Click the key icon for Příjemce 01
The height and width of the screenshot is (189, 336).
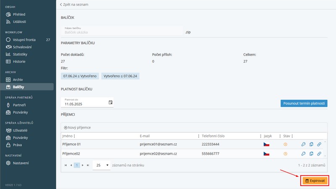304,144
